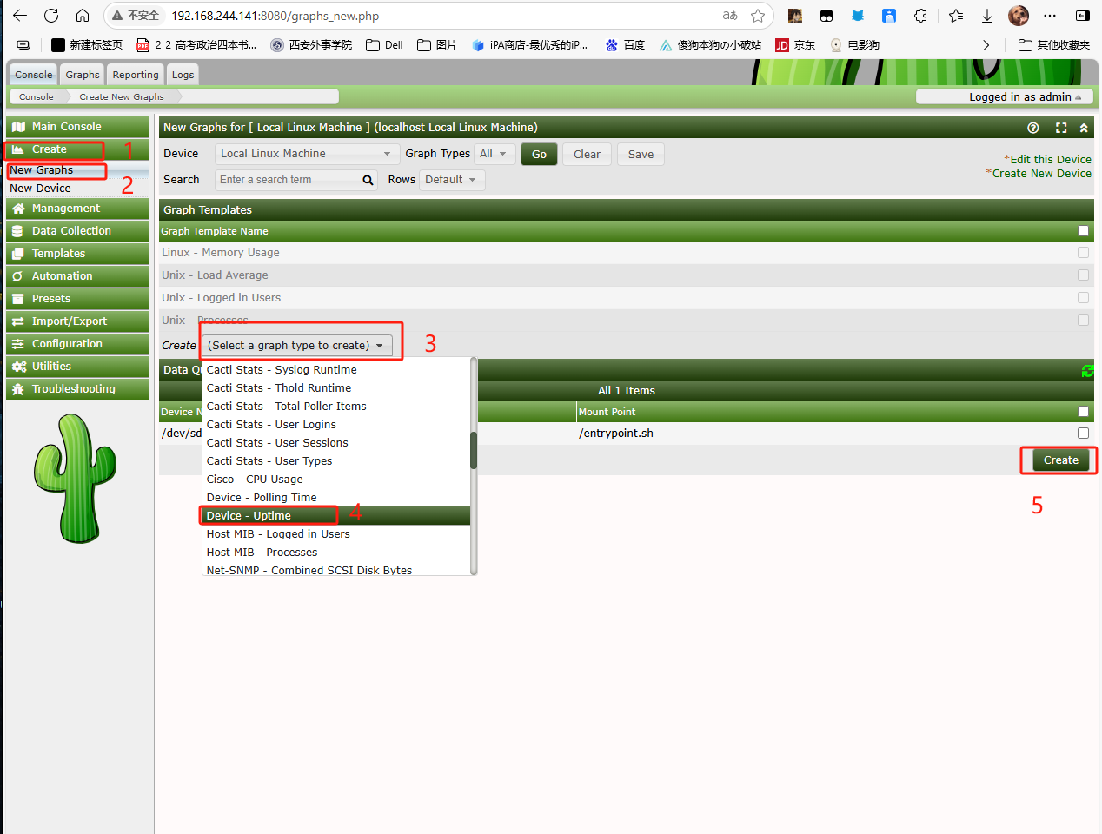
Task: Switch to the Logs tab
Action: (183, 75)
